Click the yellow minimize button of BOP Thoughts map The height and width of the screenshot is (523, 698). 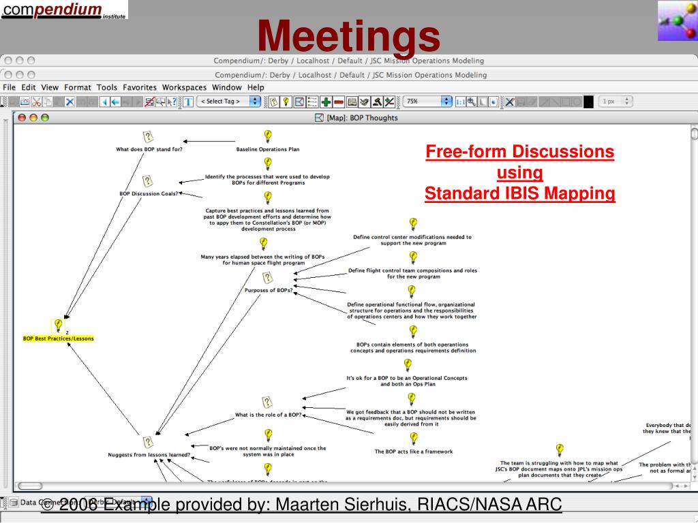point(33,117)
